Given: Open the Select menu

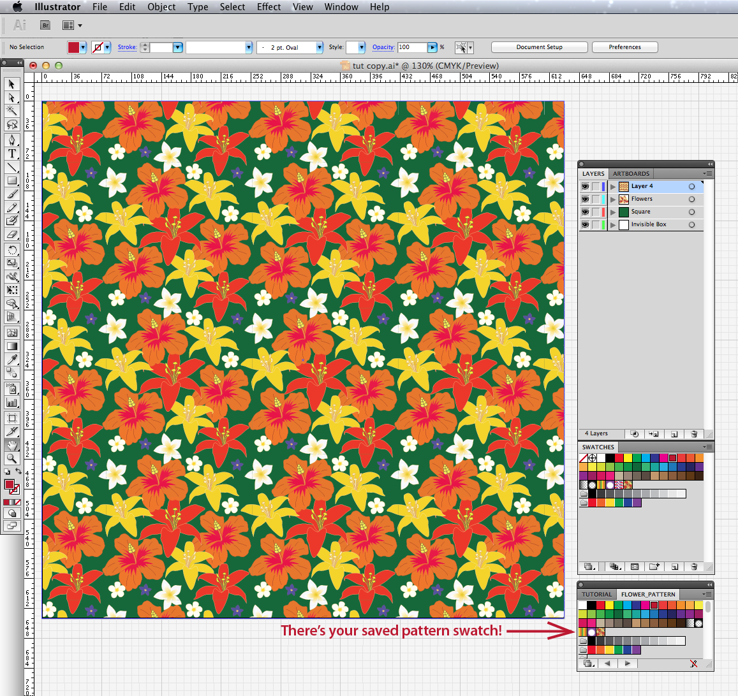Looking at the screenshot, I should [x=232, y=7].
